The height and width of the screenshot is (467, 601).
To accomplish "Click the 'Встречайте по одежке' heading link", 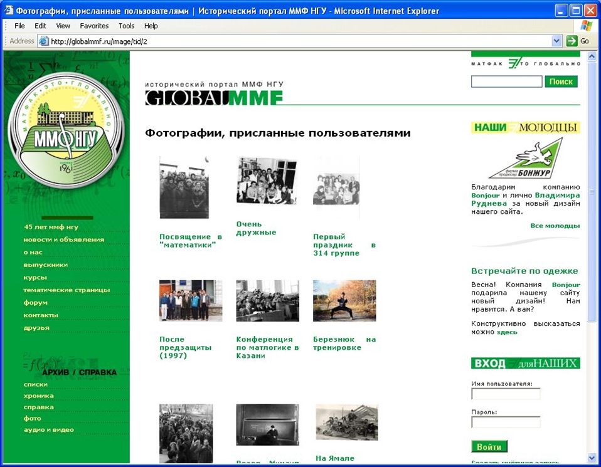I will pos(524,271).
